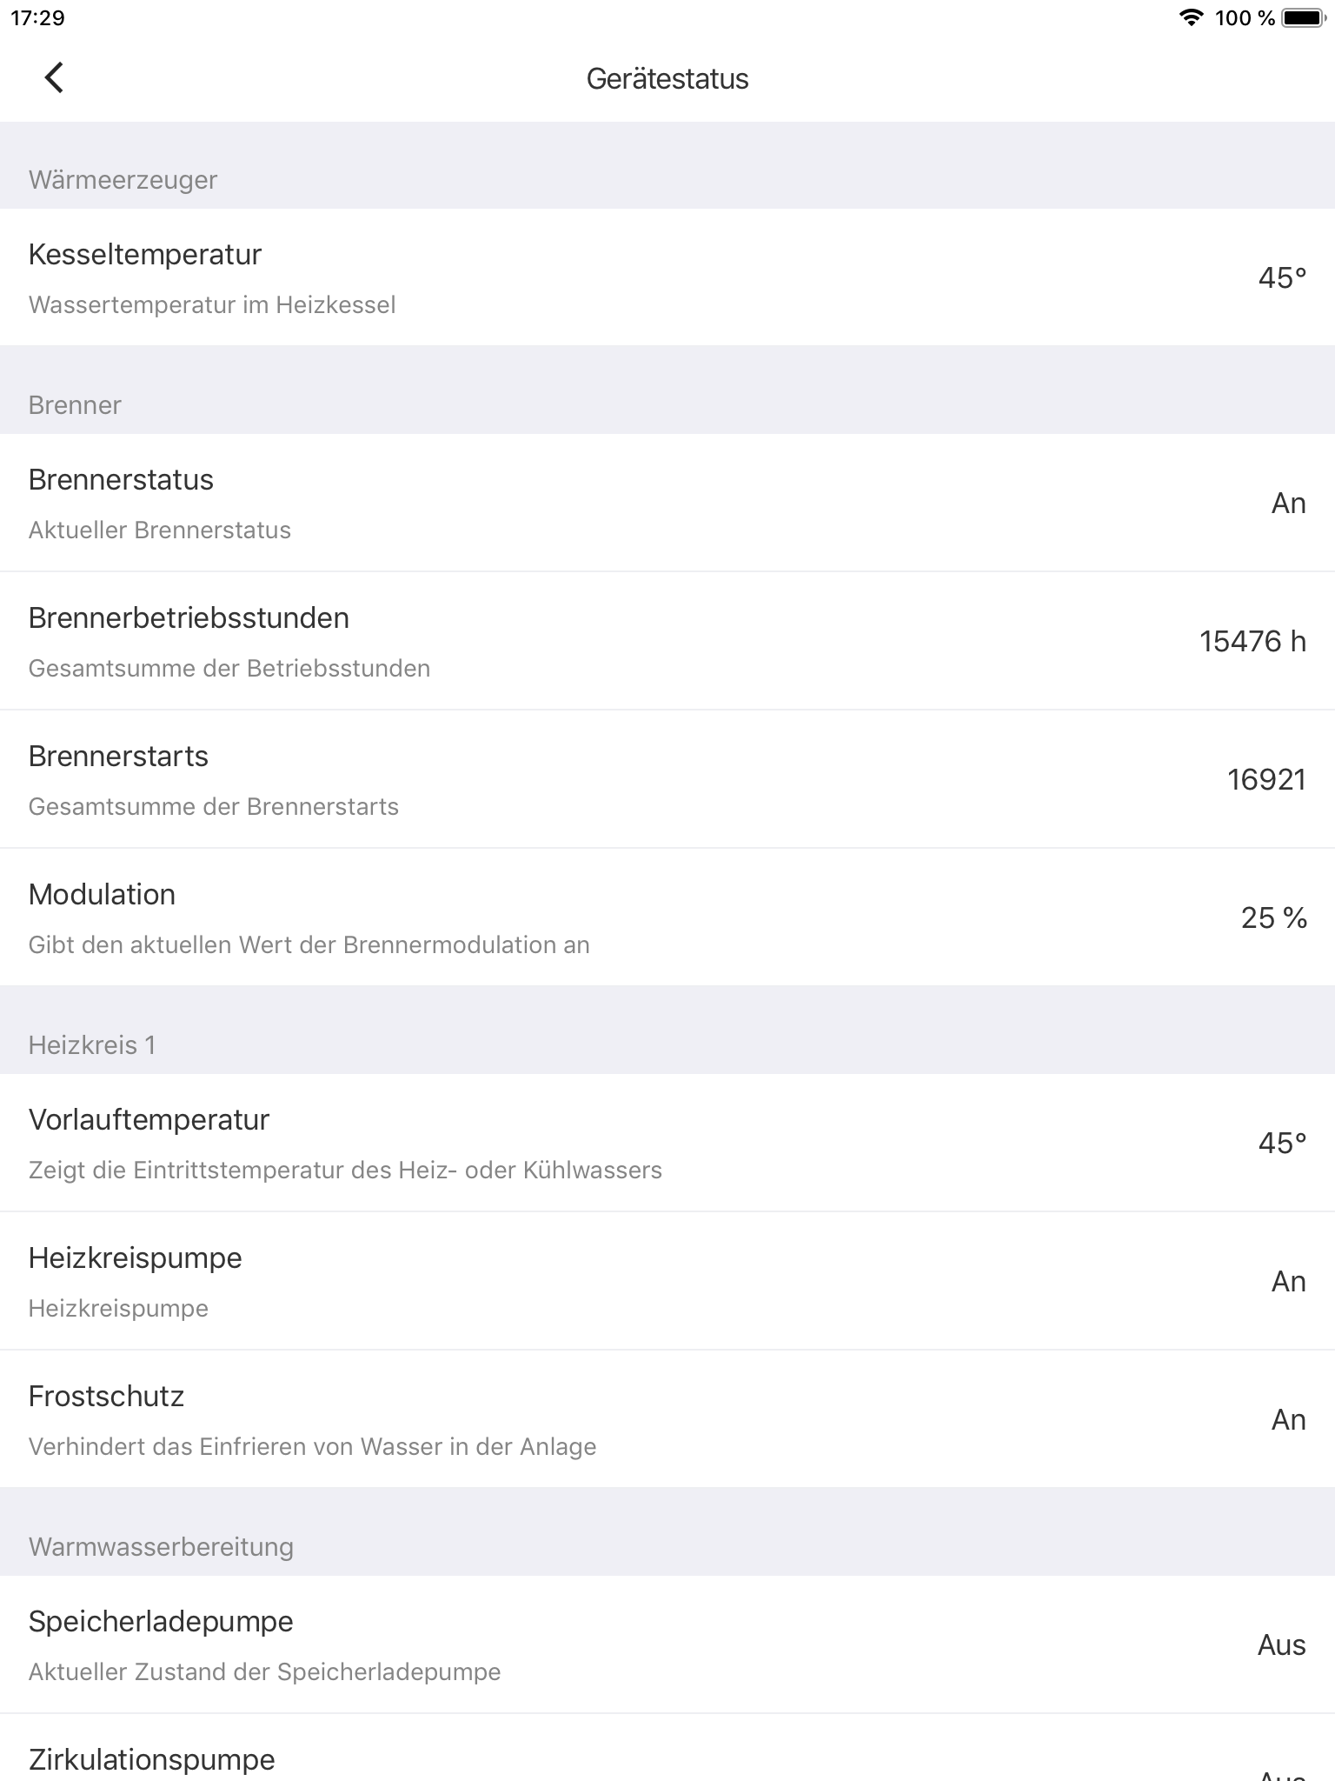Tap the 25 % modulation value
Screen dimensions: 1335x1781
point(1273,917)
